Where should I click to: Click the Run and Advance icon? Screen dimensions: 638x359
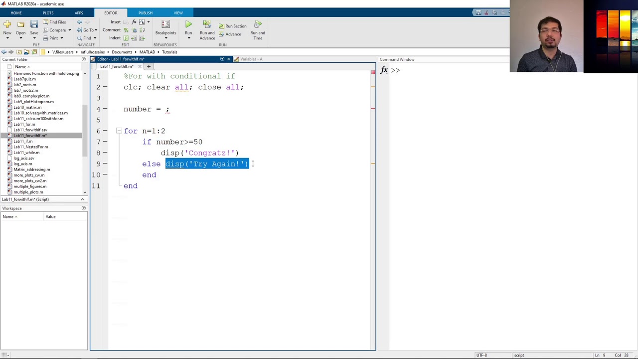[x=207, y=24]
